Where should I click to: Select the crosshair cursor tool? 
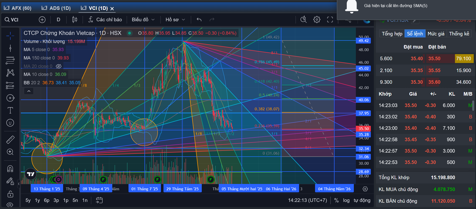click(10, 36)
